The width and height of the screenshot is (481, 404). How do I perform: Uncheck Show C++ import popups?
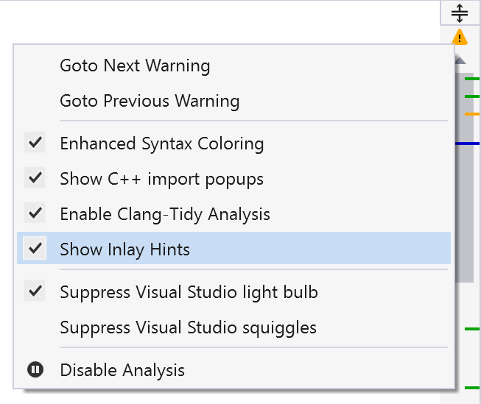(x=161, y=179)
